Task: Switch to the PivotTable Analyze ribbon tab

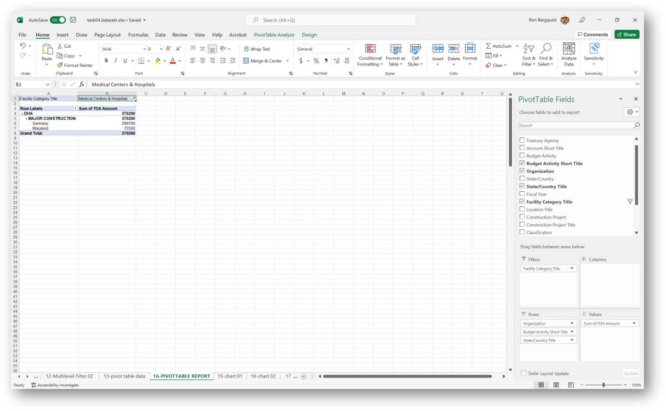Action: (x=274, y=35)
